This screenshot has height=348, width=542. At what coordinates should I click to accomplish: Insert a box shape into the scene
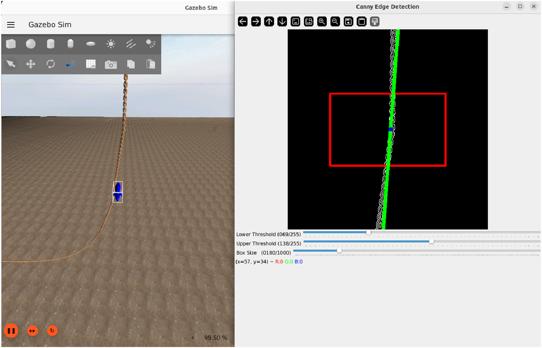coord(11,44)
